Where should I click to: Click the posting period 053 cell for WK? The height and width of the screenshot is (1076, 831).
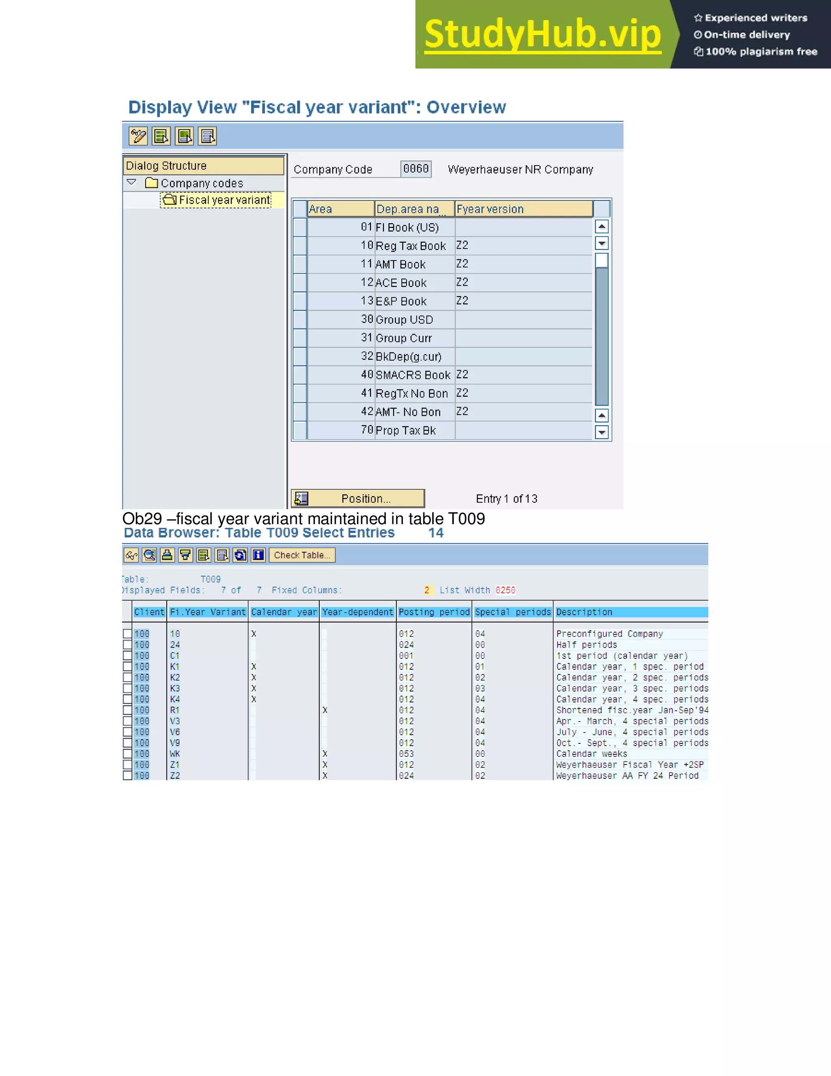(407, 754)
